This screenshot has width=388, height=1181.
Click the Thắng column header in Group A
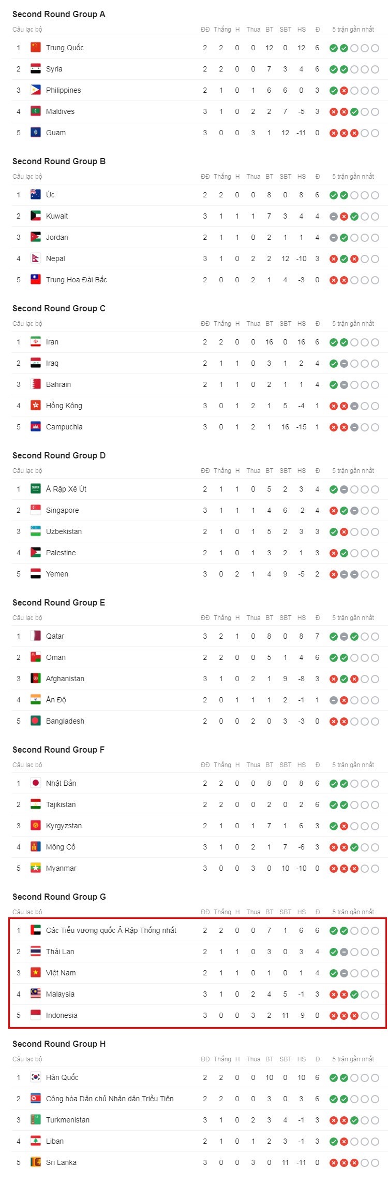click(222, 30)
